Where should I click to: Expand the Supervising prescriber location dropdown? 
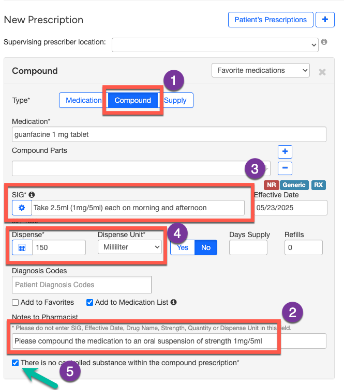point(215,44)
